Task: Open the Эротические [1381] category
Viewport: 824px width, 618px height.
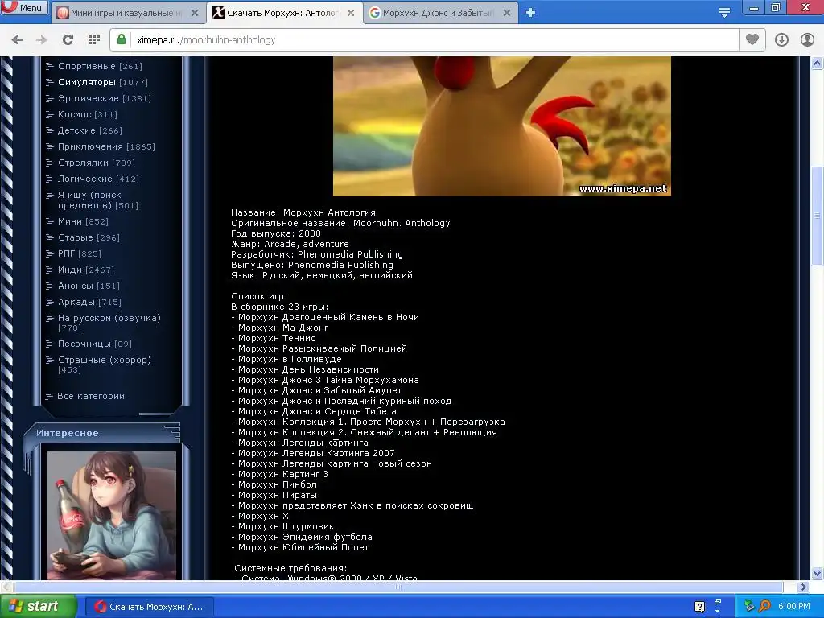Action: pyautogui.click(x=105, y=98)
